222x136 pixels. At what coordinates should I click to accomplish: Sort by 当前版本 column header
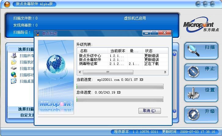[x=117, y=51]
